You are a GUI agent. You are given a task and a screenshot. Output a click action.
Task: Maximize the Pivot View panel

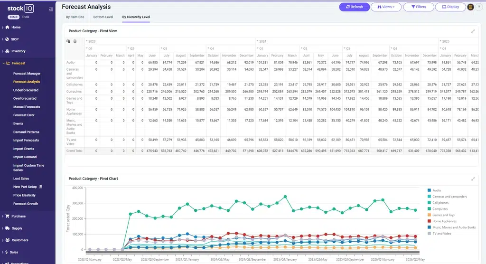pos(473,31)
